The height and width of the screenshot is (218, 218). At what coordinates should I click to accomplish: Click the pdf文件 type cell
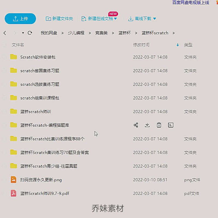[192, 193]
